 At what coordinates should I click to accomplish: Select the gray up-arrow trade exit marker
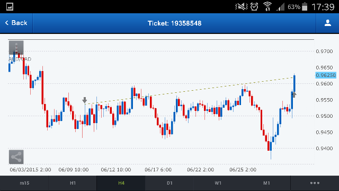(x=294, y=94)
